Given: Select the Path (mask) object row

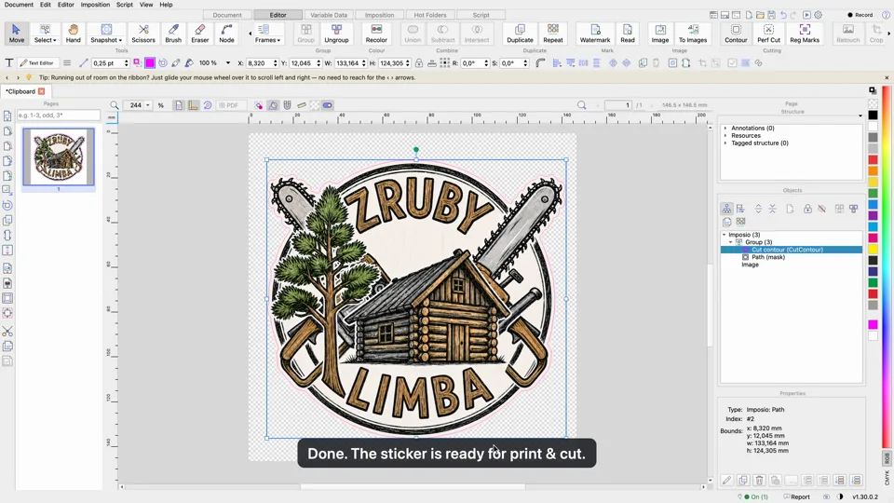Looking at the screenshot, I should pos(792,257).
